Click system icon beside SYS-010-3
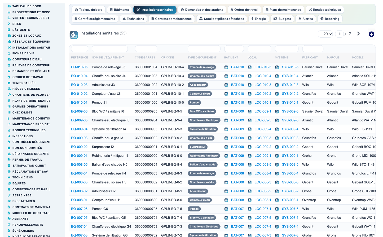 (x=277, y=85)
